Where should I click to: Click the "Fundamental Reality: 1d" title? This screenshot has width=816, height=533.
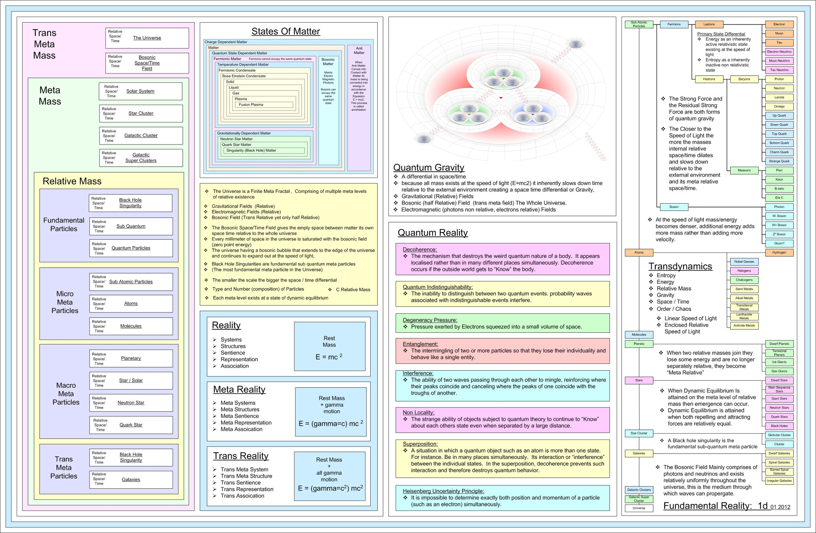pyautogui.click(x=715, y=506)
